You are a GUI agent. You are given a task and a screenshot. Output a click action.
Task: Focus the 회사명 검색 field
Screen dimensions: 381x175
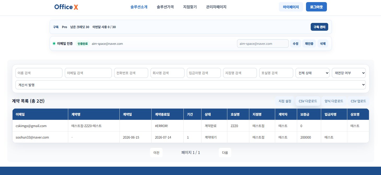click(168, 73)
